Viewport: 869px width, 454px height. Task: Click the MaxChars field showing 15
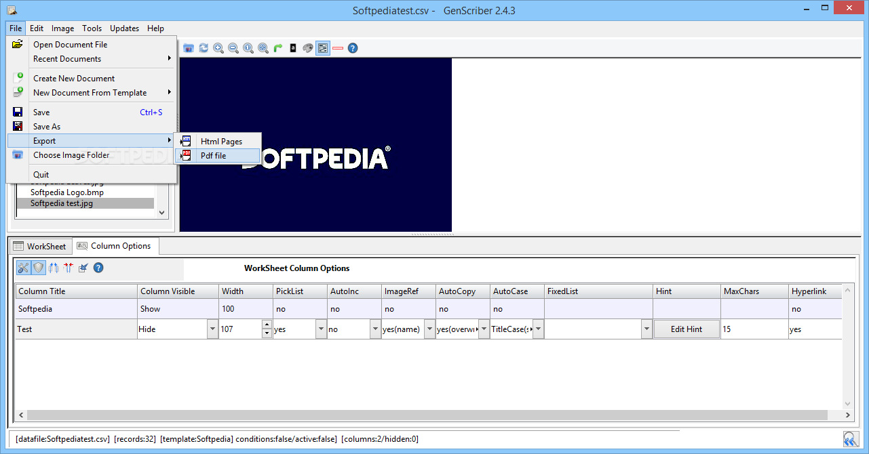(x=754, y=329)
